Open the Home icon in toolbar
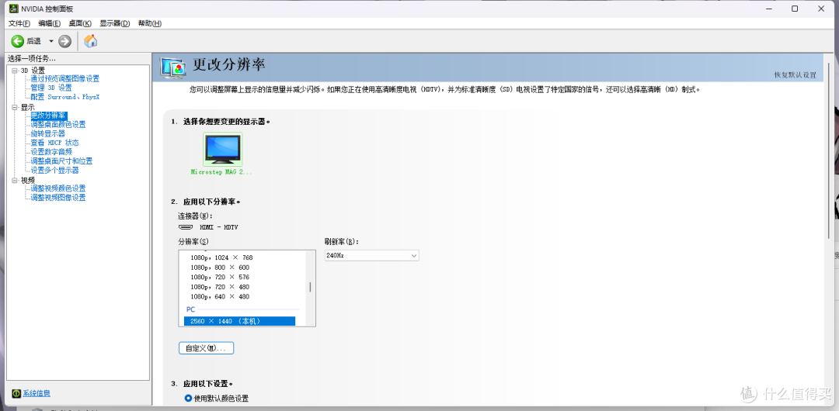 tap(91, 40)
